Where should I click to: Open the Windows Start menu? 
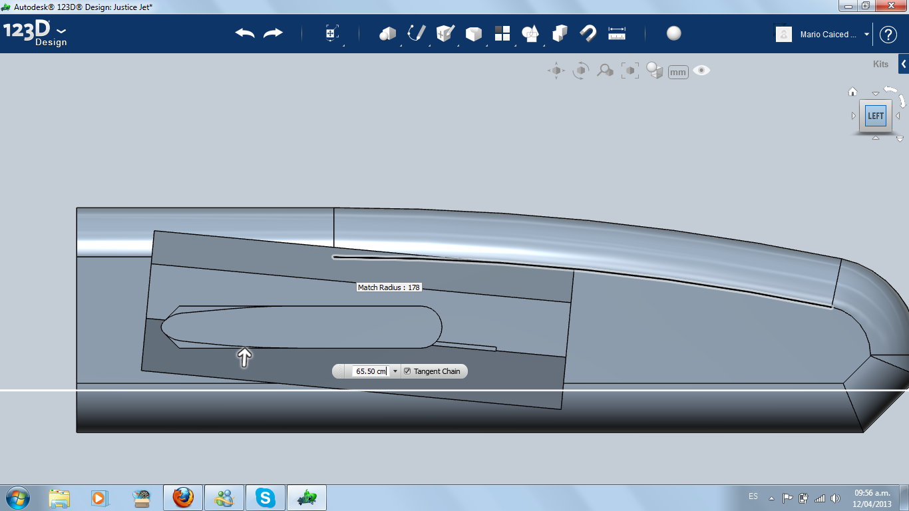tap(17, 498)
